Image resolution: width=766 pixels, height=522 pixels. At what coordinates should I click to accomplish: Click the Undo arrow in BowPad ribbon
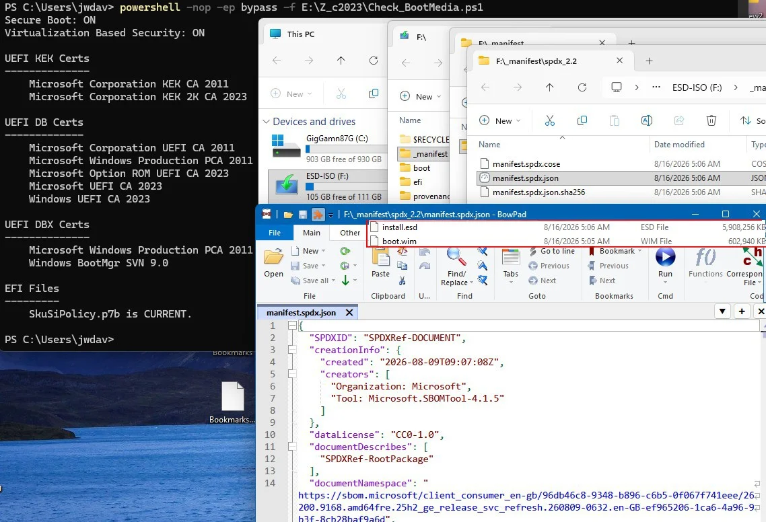(425, 252)
